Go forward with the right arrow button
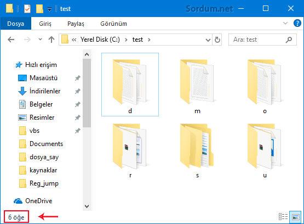 pyautogui.click(x=27, y=40)
